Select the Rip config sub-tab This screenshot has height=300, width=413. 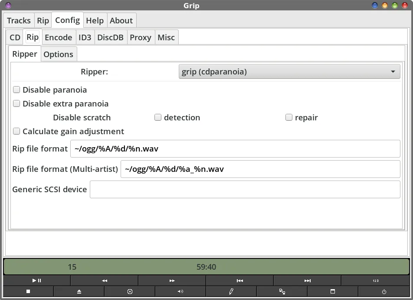(x=33, y=37)
